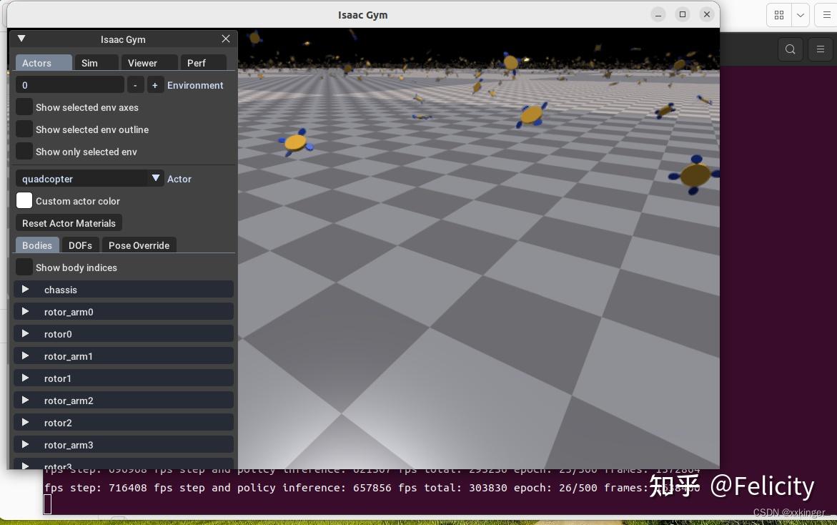Viewport: 837px width, 525px height.
Task: Click the grid view icon at top right
Action: (x=779, y=15)
